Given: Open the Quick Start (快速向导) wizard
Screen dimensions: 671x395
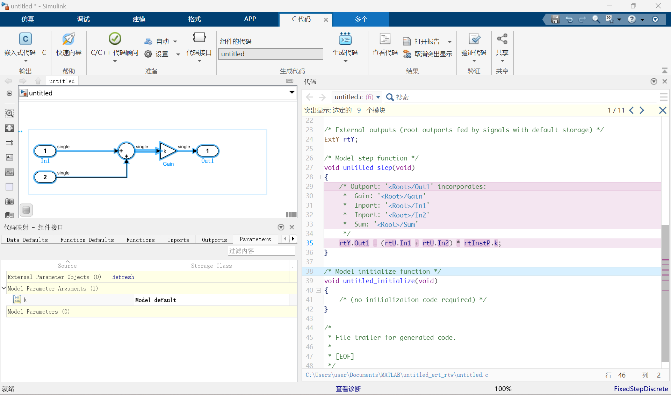Looking at the screenshot, I should (x=68, y=39).
